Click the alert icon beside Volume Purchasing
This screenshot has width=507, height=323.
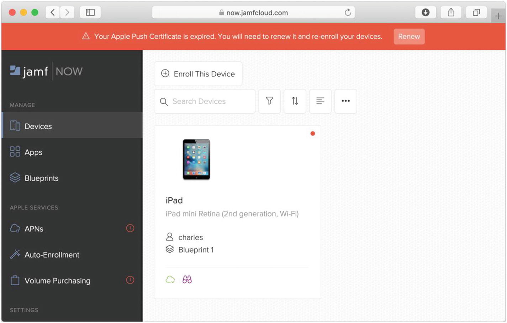point(130,280)
